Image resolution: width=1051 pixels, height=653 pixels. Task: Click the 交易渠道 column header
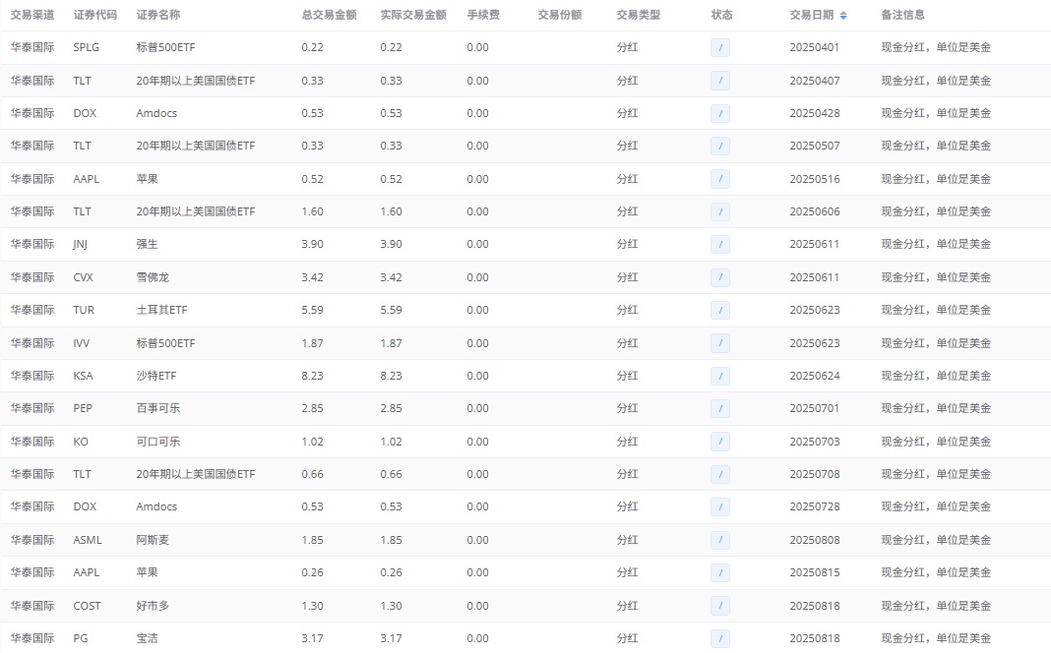[x=32, y=15]
